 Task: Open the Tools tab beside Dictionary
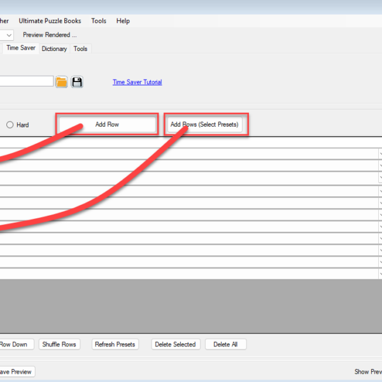coord(80,48)
